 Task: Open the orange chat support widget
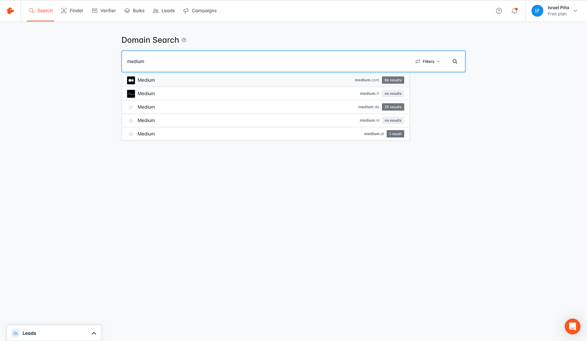572,326
